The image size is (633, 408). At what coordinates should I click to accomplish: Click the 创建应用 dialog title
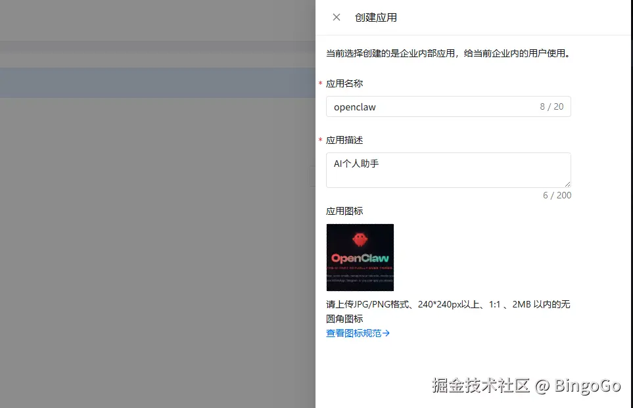[376, 17]
